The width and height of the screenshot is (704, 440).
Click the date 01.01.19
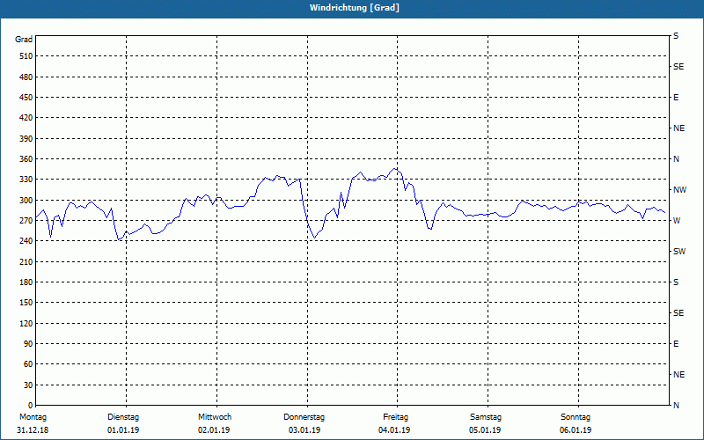pos(123,430)
